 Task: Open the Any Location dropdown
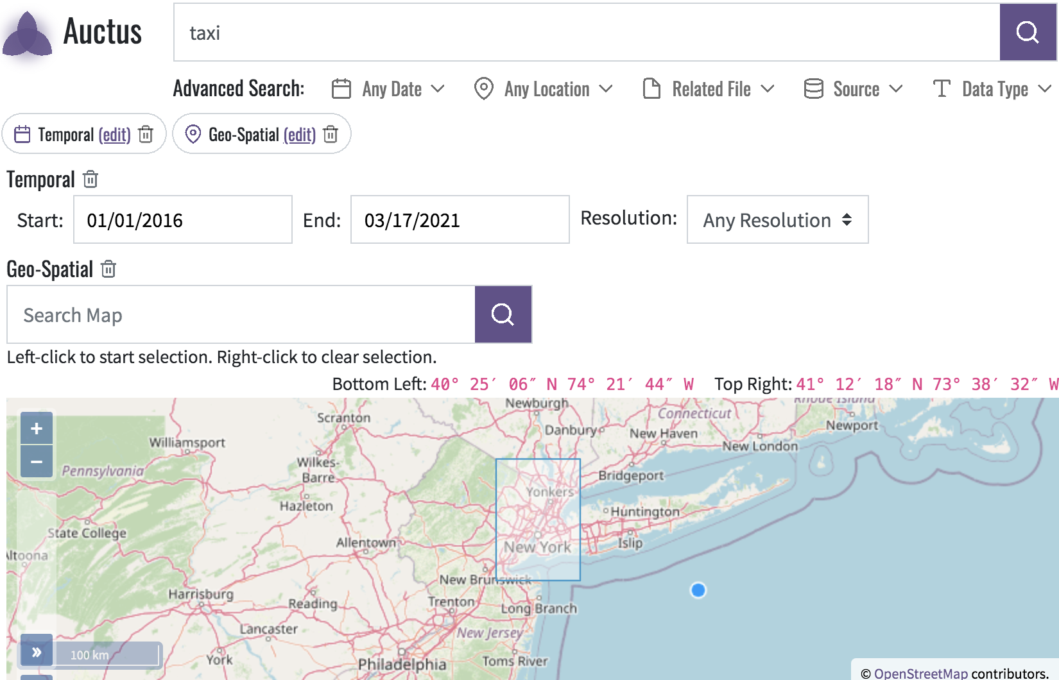tap(543, 89)
